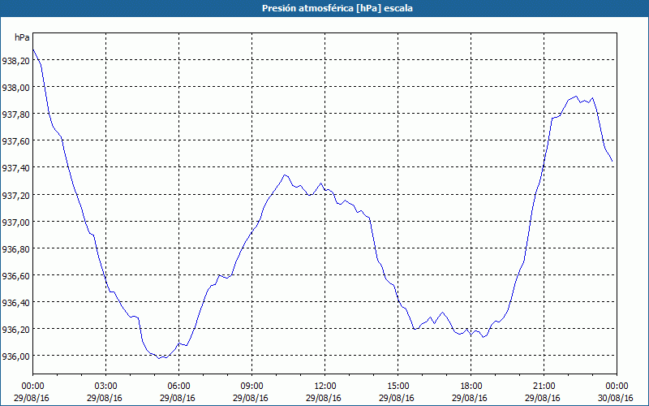649x406 pixels.
Task: Click the 21:00 time axis label
Action: click(x=544, y=385)
